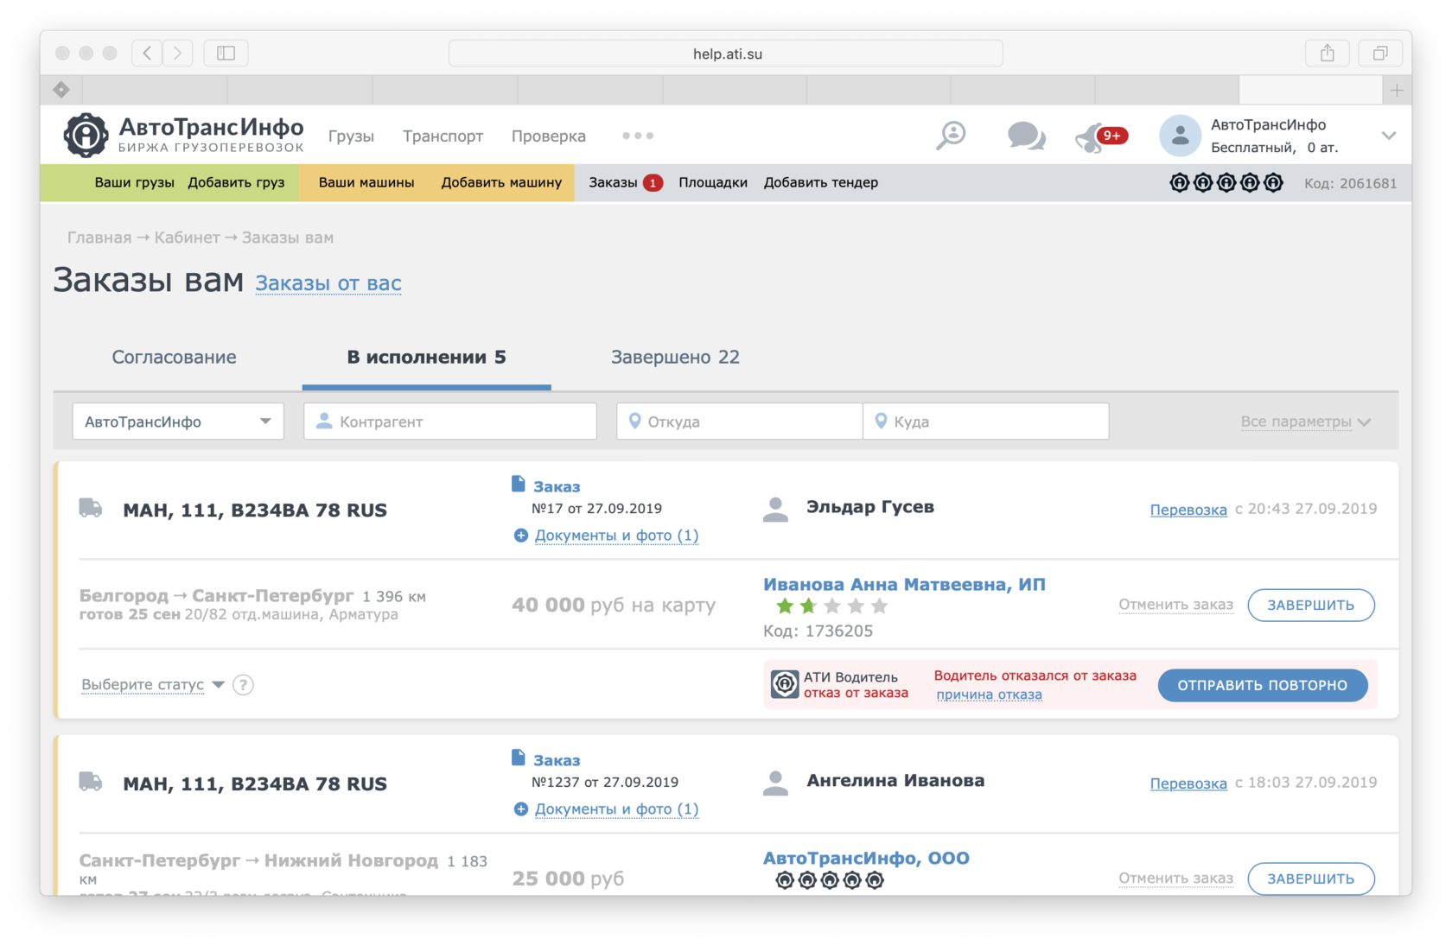Open Заказ link for order №17
The width and height of the screenshot is (1452, 945).
pos(557,486)
